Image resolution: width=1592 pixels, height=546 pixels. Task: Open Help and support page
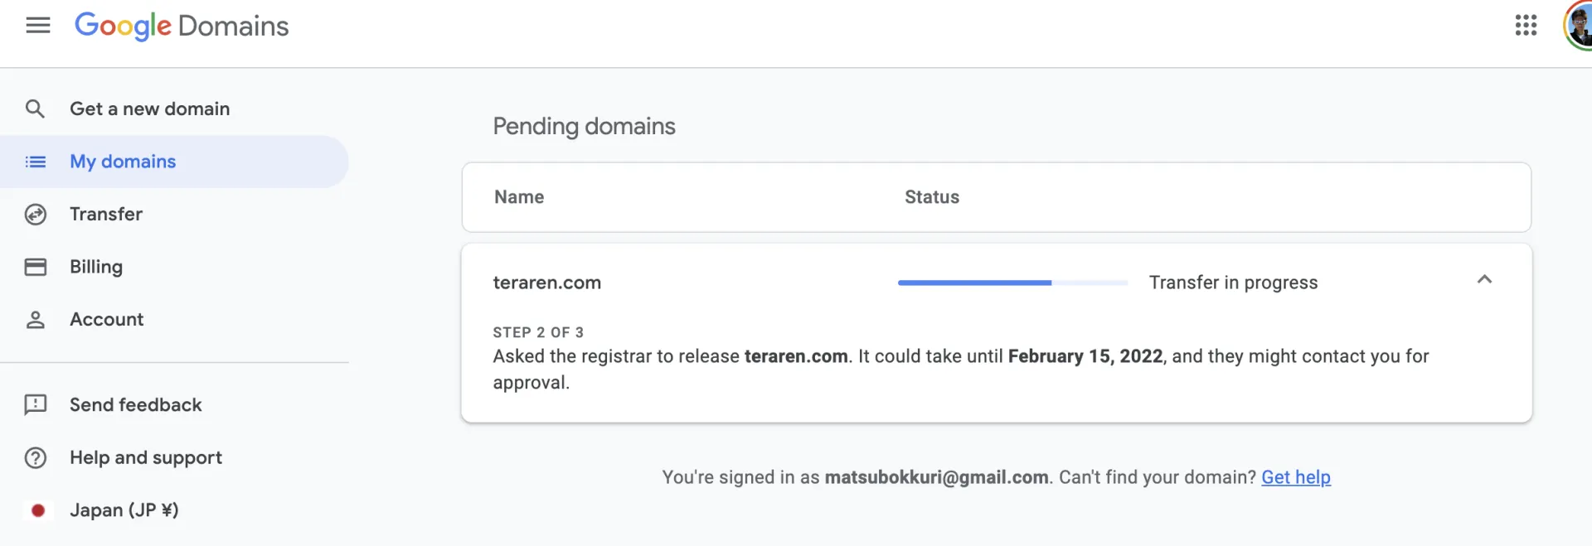146,458
